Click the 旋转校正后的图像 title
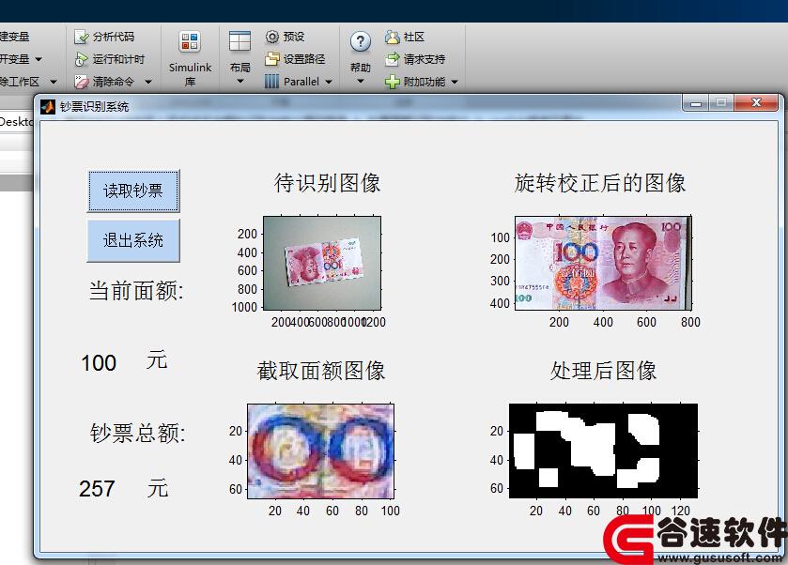 600,183
